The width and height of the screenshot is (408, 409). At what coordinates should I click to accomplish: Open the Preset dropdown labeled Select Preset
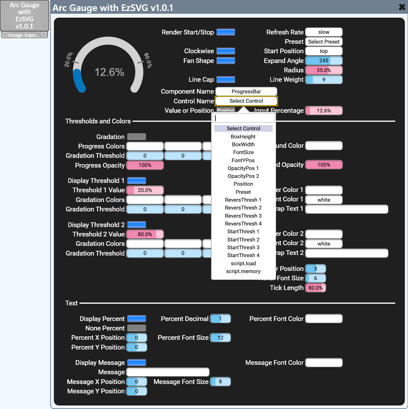[x=324, y=42]
